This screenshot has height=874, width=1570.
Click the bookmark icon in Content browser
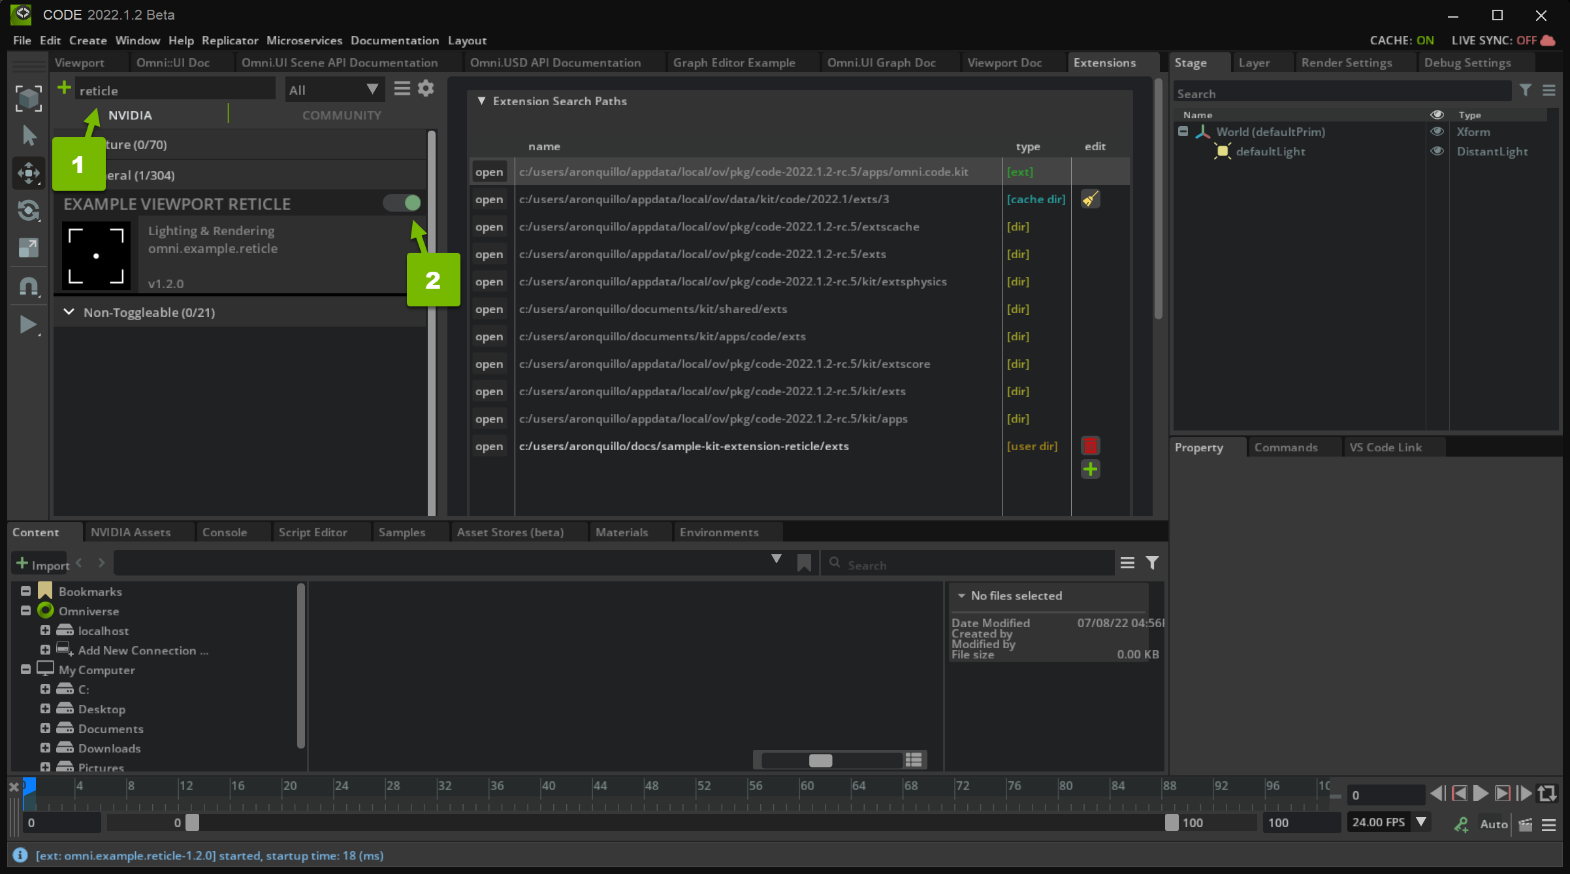coord(804,563)
